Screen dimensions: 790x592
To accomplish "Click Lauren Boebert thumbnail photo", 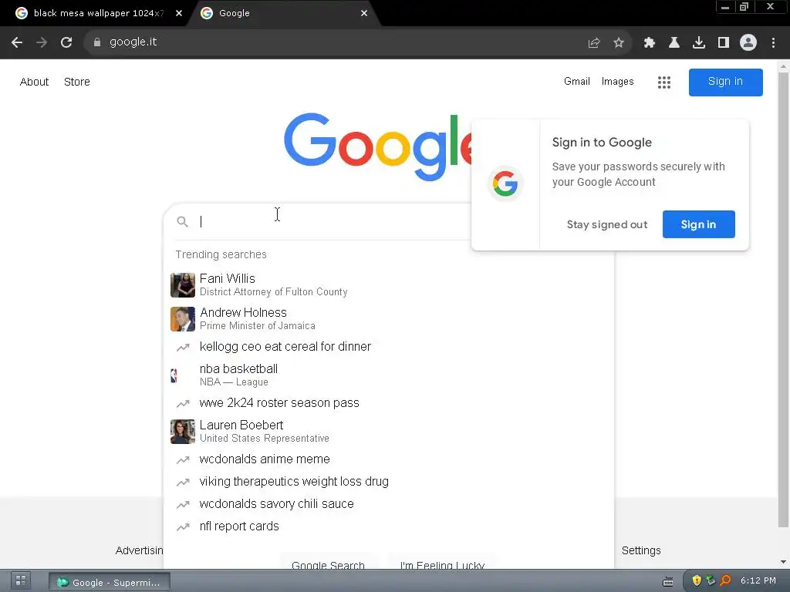I will (x=182, y=432).
